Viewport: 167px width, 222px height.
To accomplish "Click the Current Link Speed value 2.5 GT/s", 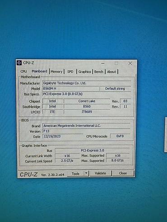I will click(x=67, y=161).
